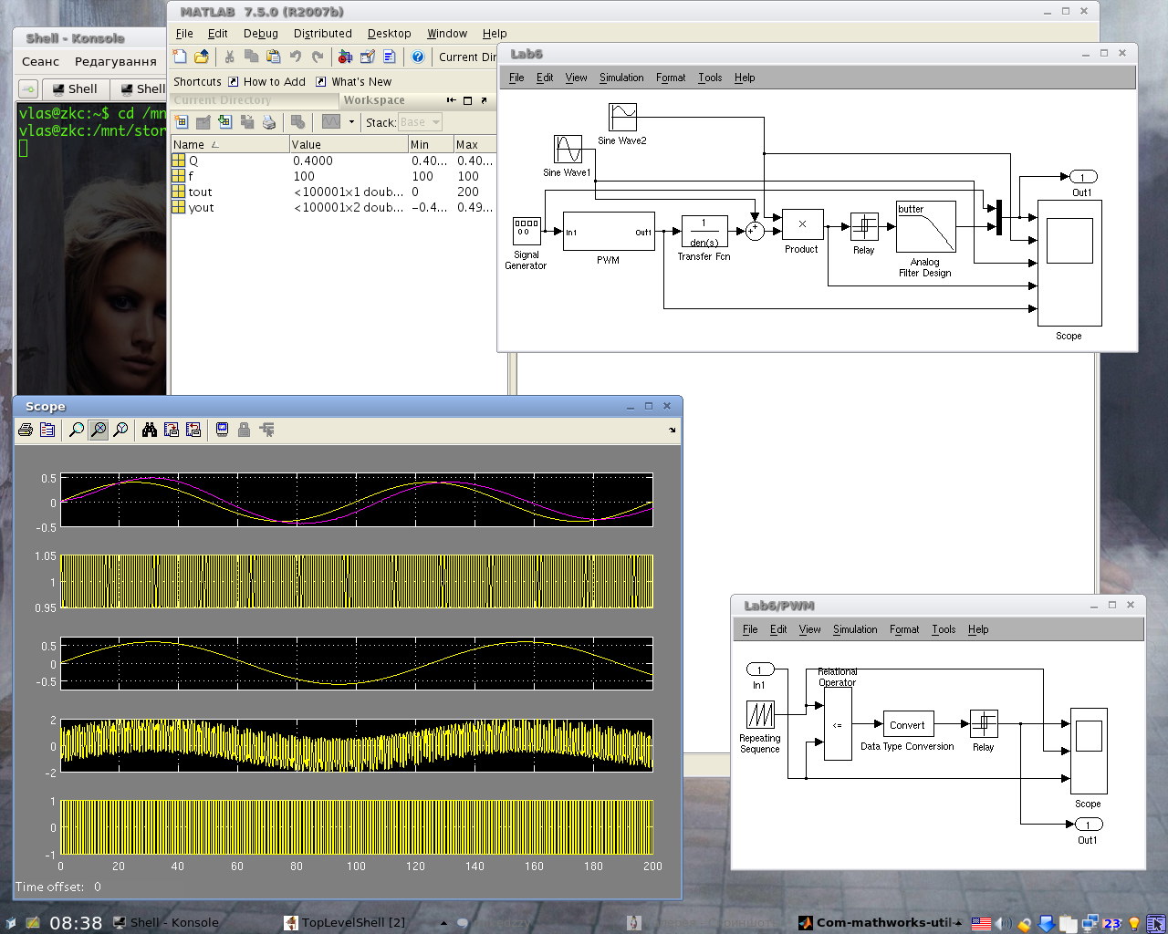Screen dimensions: 1168x934
Task: Click Signal selection icon in Scope toolbar
Action: pyautogui.click(x=266, y=430)
